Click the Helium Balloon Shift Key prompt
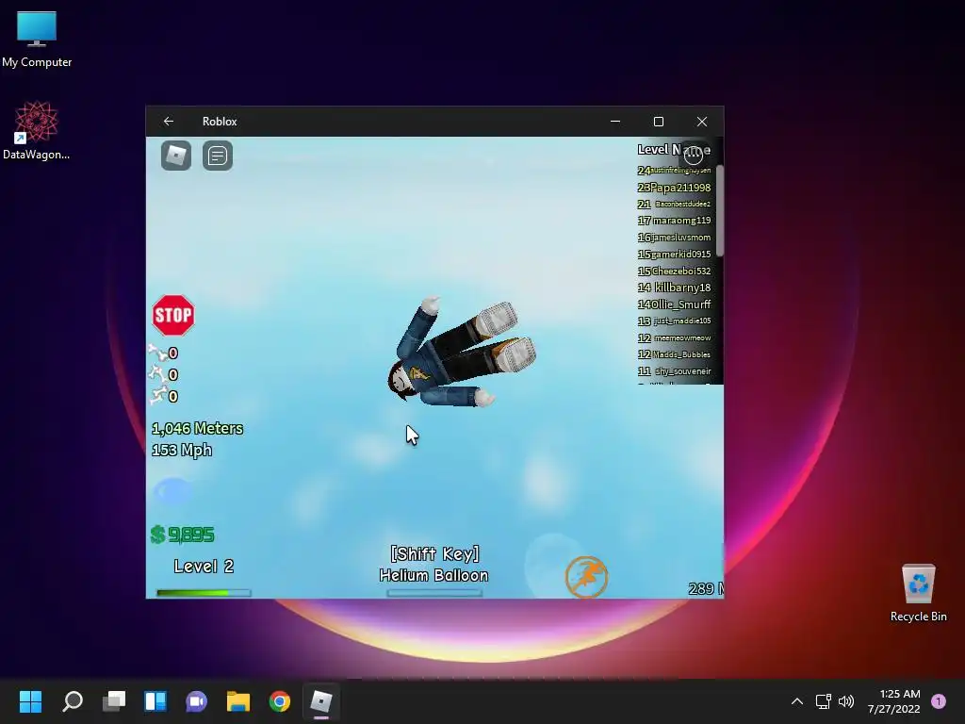 (434, 565)
